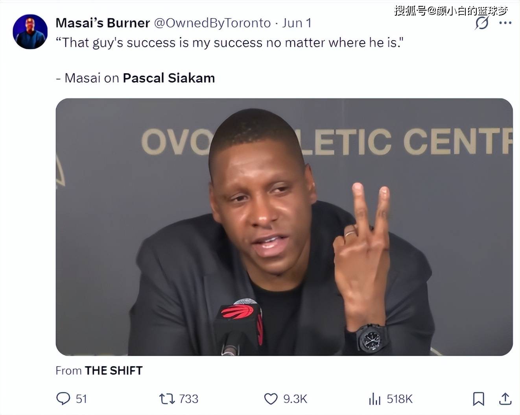Image resolution: width=520 pixels, height=415 pixels.
Task: Bookmark this tweet
Action: tap(478, 399)
